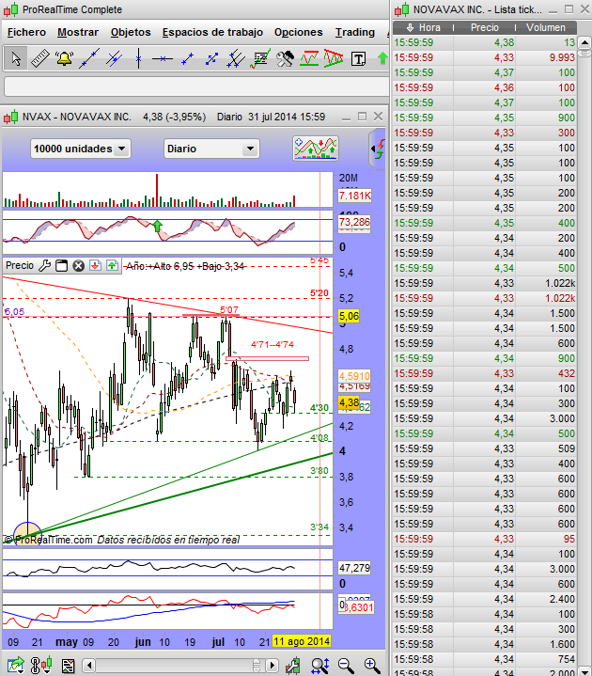Select the arrow cursor tool
The image size is (592, 676).
pos(16,58)
